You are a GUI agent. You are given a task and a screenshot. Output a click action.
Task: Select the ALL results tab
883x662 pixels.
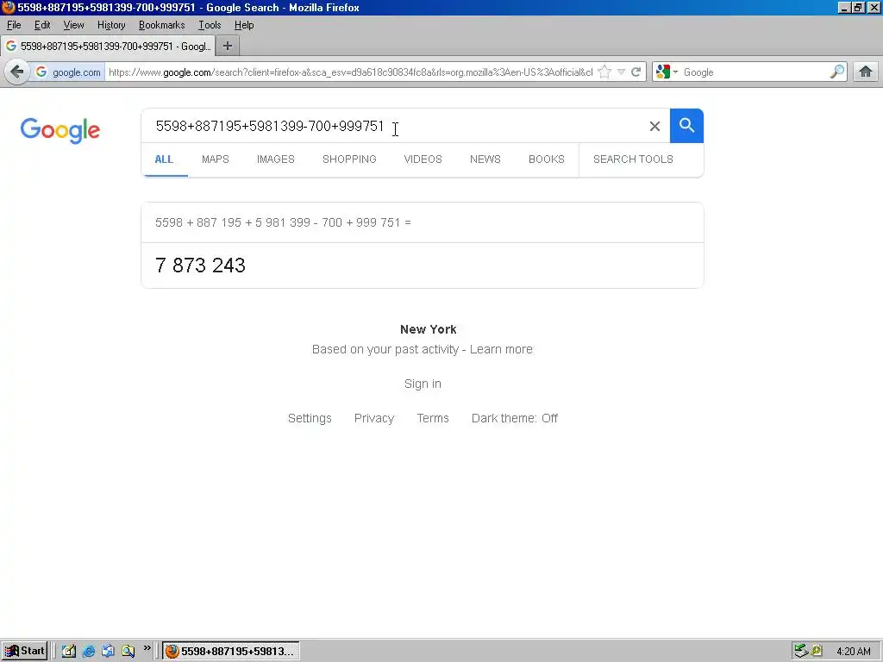coord(164,159)
